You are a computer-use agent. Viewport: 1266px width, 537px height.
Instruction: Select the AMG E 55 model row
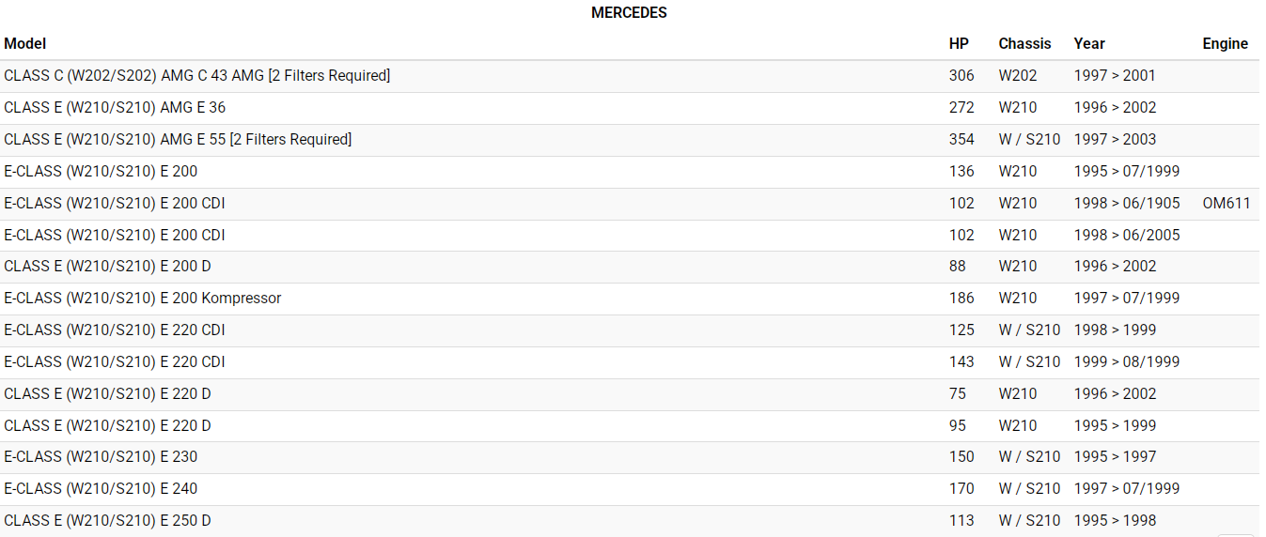point(178,139)
